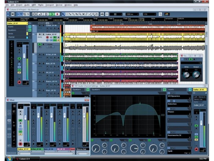This screenshot has width=214, height=161.
Task: Toggle the green Read button on Mixer Guitar channel
Action: 20,120
